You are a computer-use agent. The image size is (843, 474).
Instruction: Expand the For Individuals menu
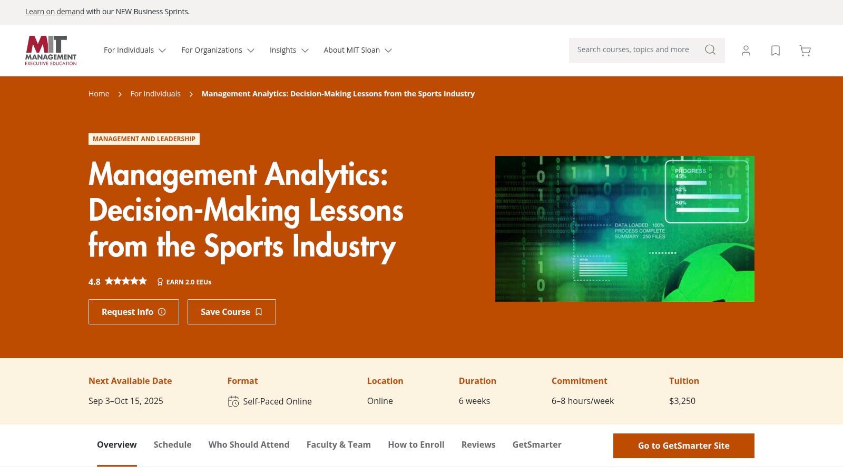click(x=135, y=50)
